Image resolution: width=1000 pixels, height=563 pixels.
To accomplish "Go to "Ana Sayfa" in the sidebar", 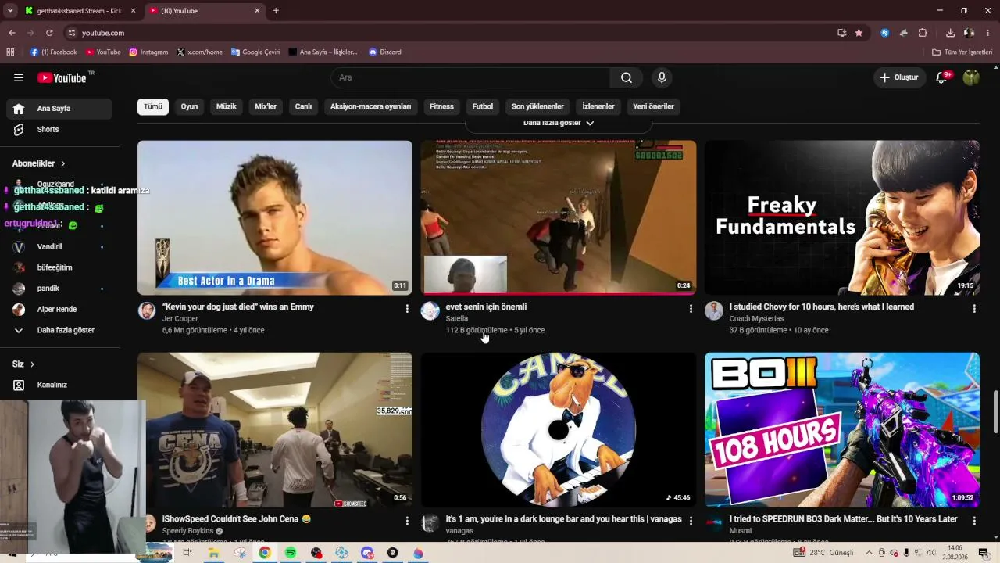I will coord(59,109).
